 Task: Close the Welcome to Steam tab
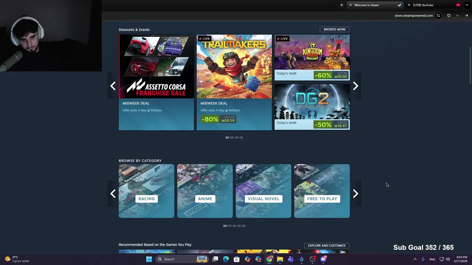click(350, 5)
